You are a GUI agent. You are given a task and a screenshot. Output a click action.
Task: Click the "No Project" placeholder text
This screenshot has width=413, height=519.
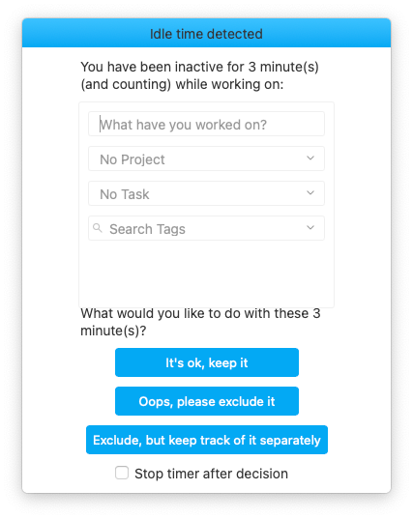point(133,159)
